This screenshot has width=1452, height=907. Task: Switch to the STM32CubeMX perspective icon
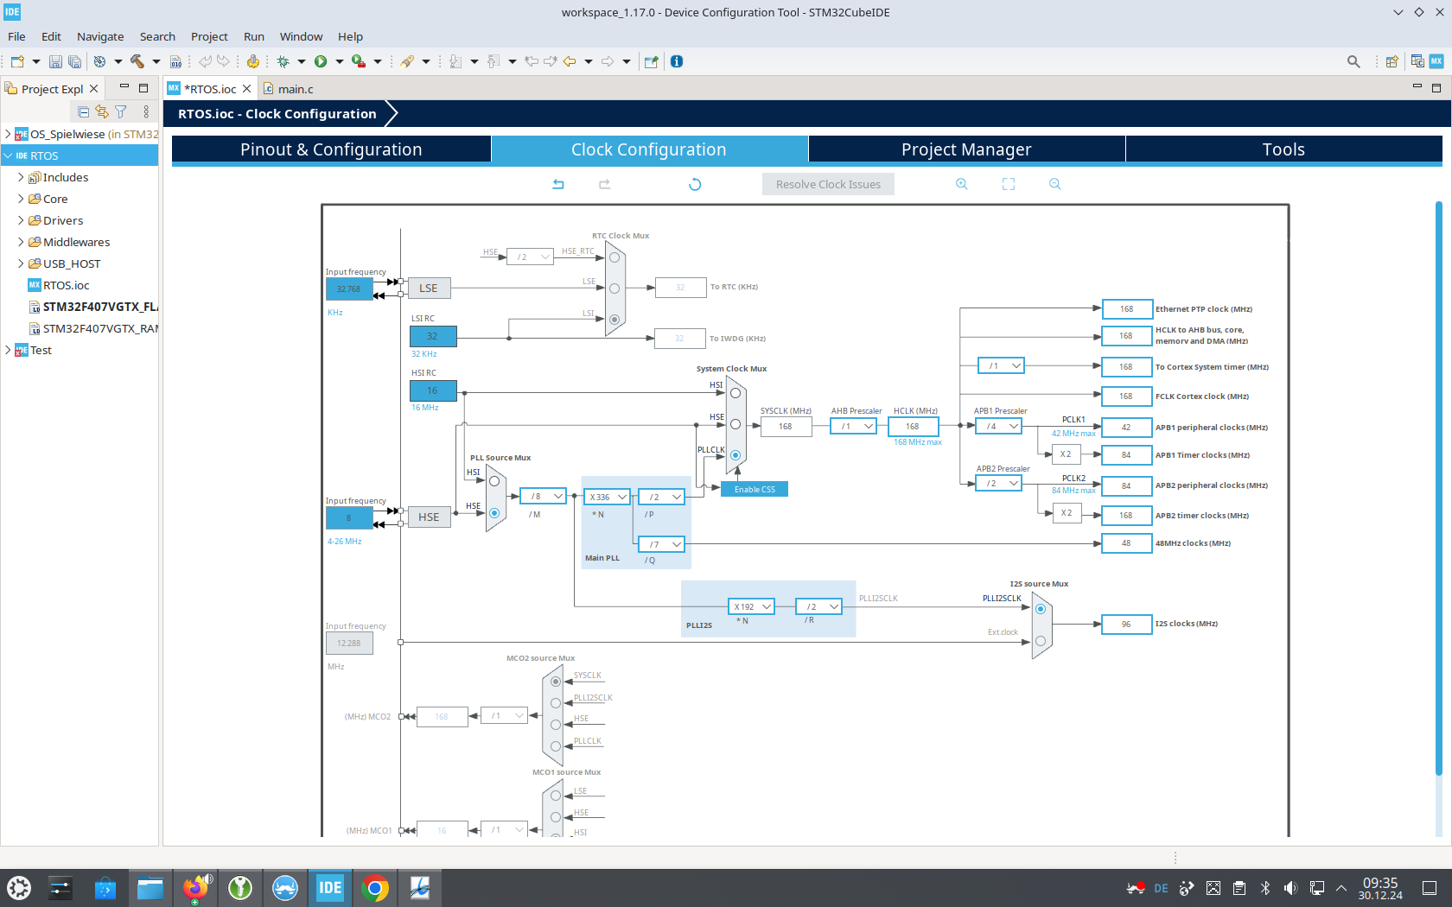(1436, 61)
